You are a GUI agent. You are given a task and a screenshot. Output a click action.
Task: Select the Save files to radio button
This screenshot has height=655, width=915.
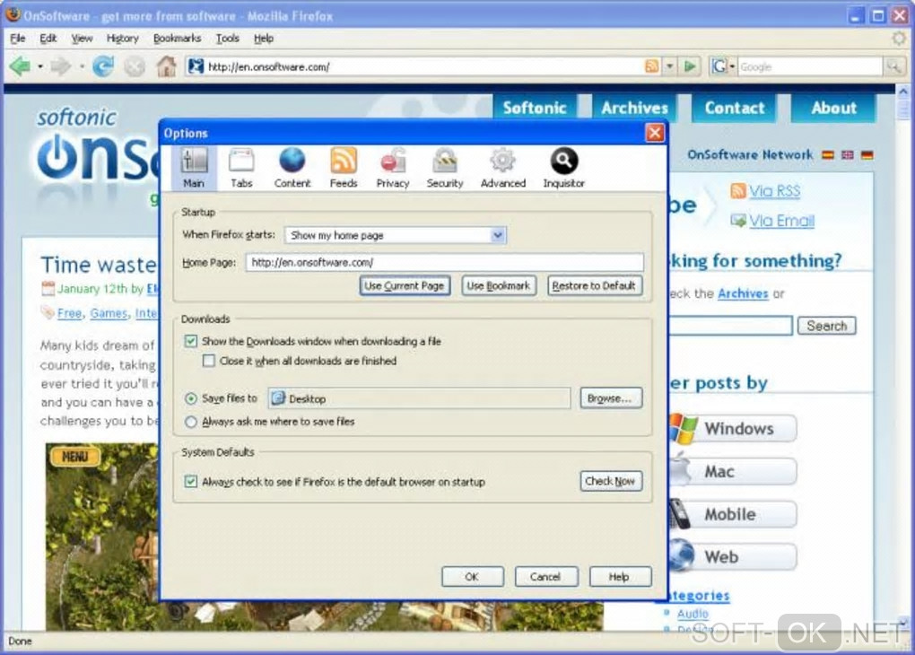(x=191, y=398)
